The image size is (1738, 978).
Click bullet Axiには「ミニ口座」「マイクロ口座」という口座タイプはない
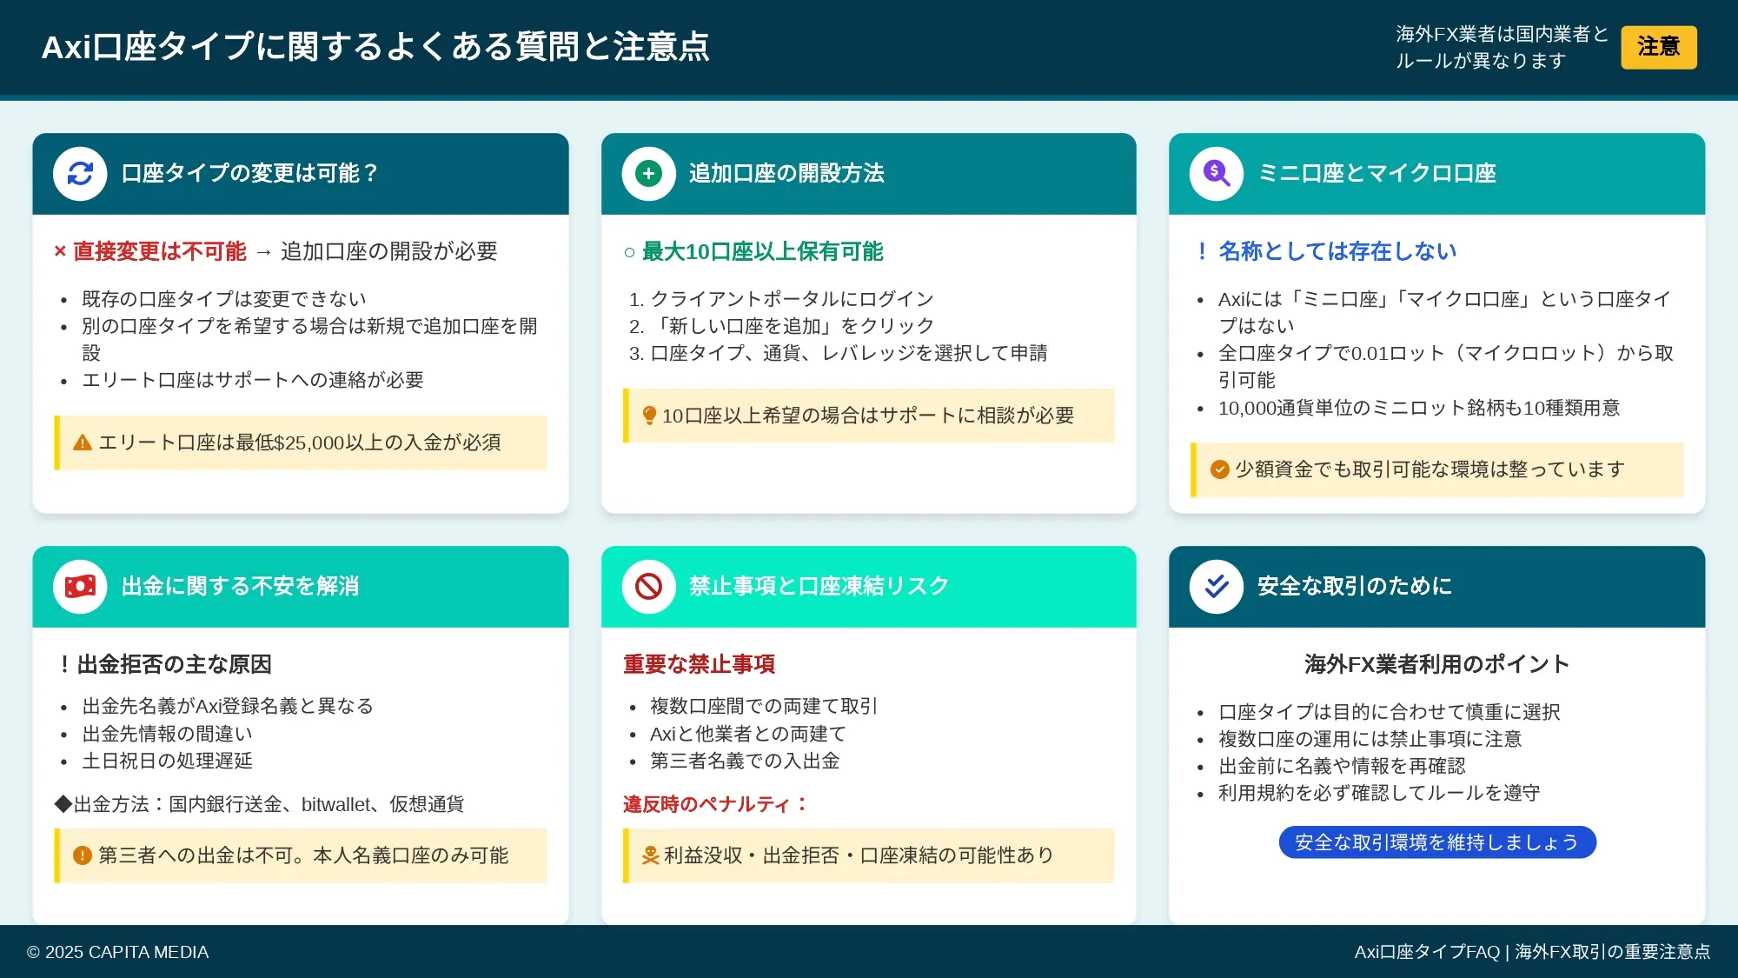tap(1444, 312)
